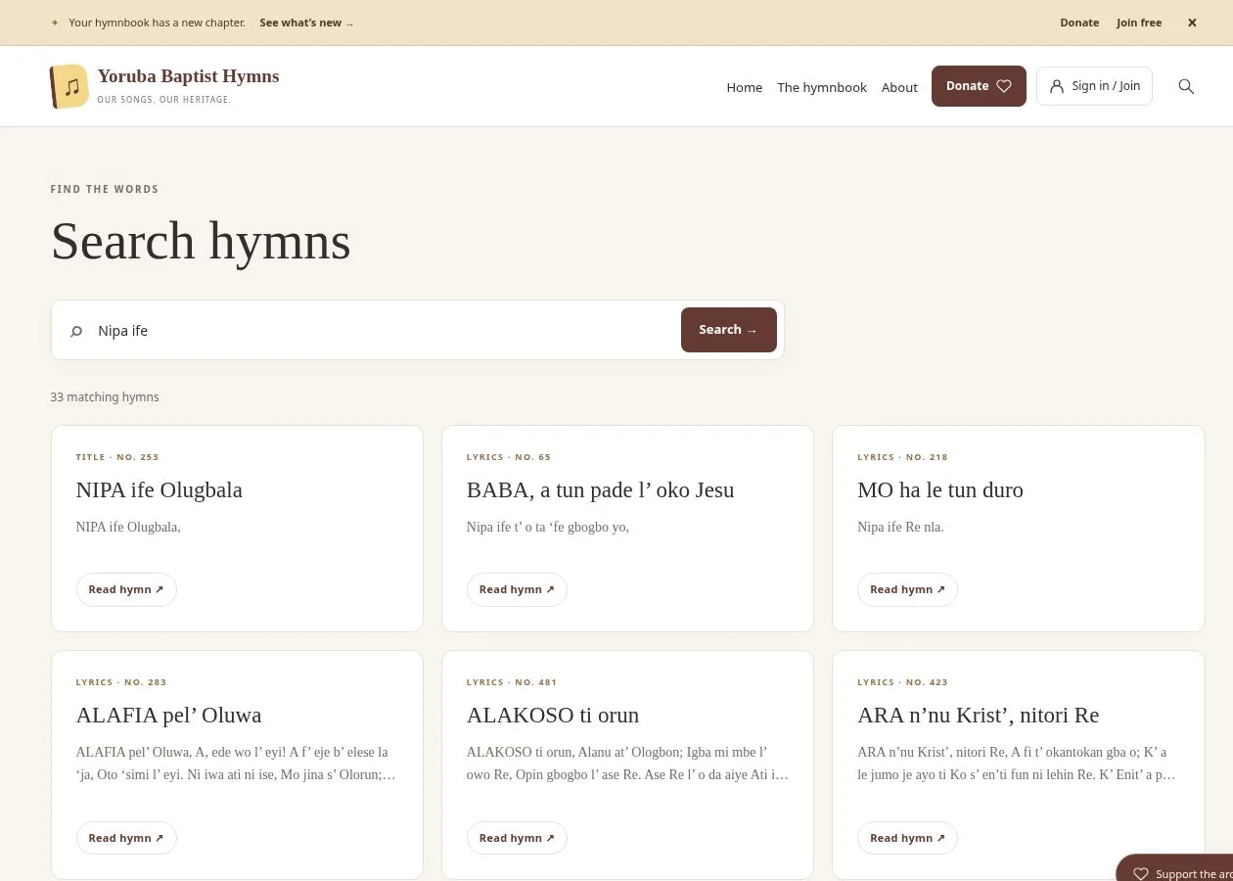The image size is (1233, 881).
Task: Click Join free in top banner
Action: click(1139, 23)
